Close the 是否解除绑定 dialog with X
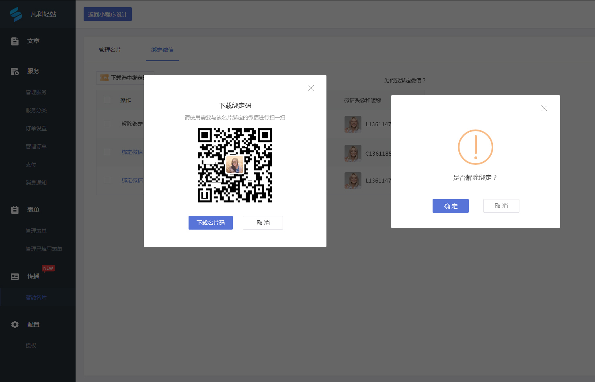The height and width of the screenshot is (382, 595). [544, 108]
